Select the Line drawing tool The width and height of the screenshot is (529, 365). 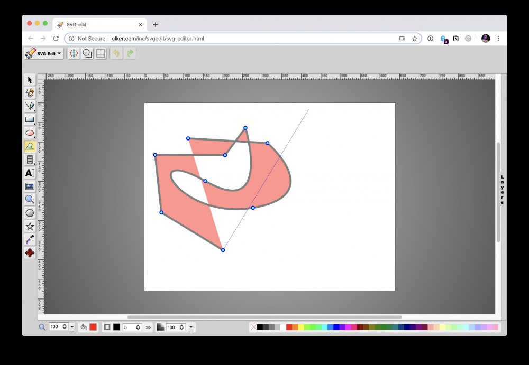pos(30,106)
